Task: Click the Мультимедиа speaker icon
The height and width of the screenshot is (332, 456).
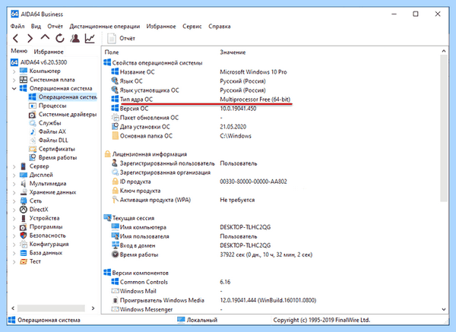Action: (24, 183)
